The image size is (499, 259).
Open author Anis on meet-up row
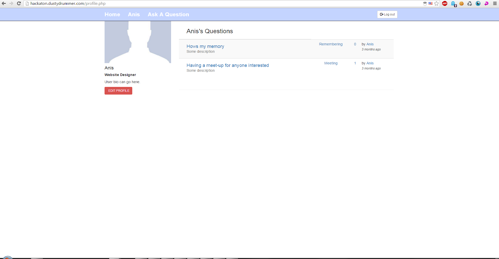coord(370,63)
